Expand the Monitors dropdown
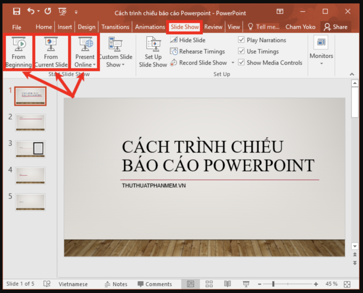 point(321,64)
